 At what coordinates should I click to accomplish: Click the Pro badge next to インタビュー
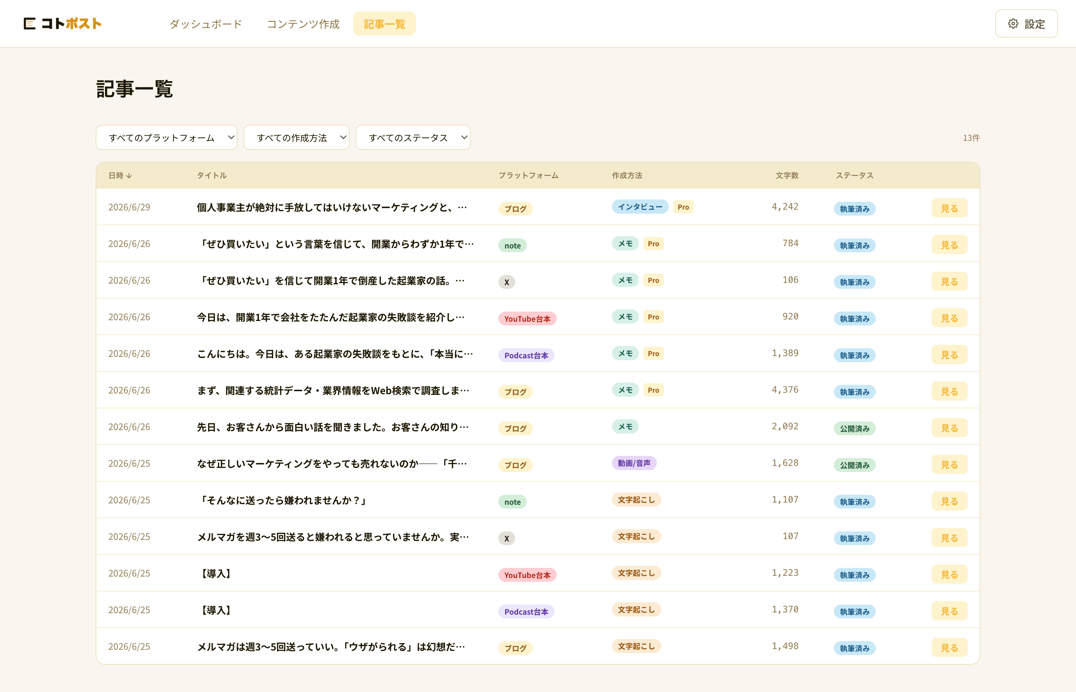point(683,207)
